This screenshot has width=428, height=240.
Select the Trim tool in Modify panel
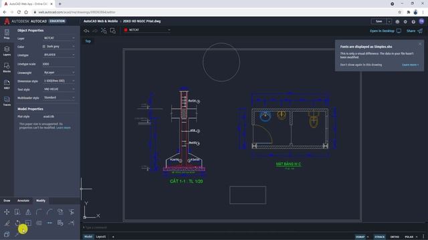point(72,212)
